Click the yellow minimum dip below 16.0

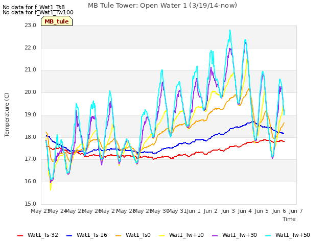click(x=51, y=189)
